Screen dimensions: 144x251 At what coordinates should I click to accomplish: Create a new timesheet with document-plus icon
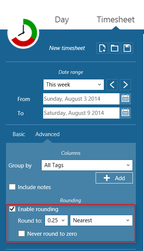point(102,48)
